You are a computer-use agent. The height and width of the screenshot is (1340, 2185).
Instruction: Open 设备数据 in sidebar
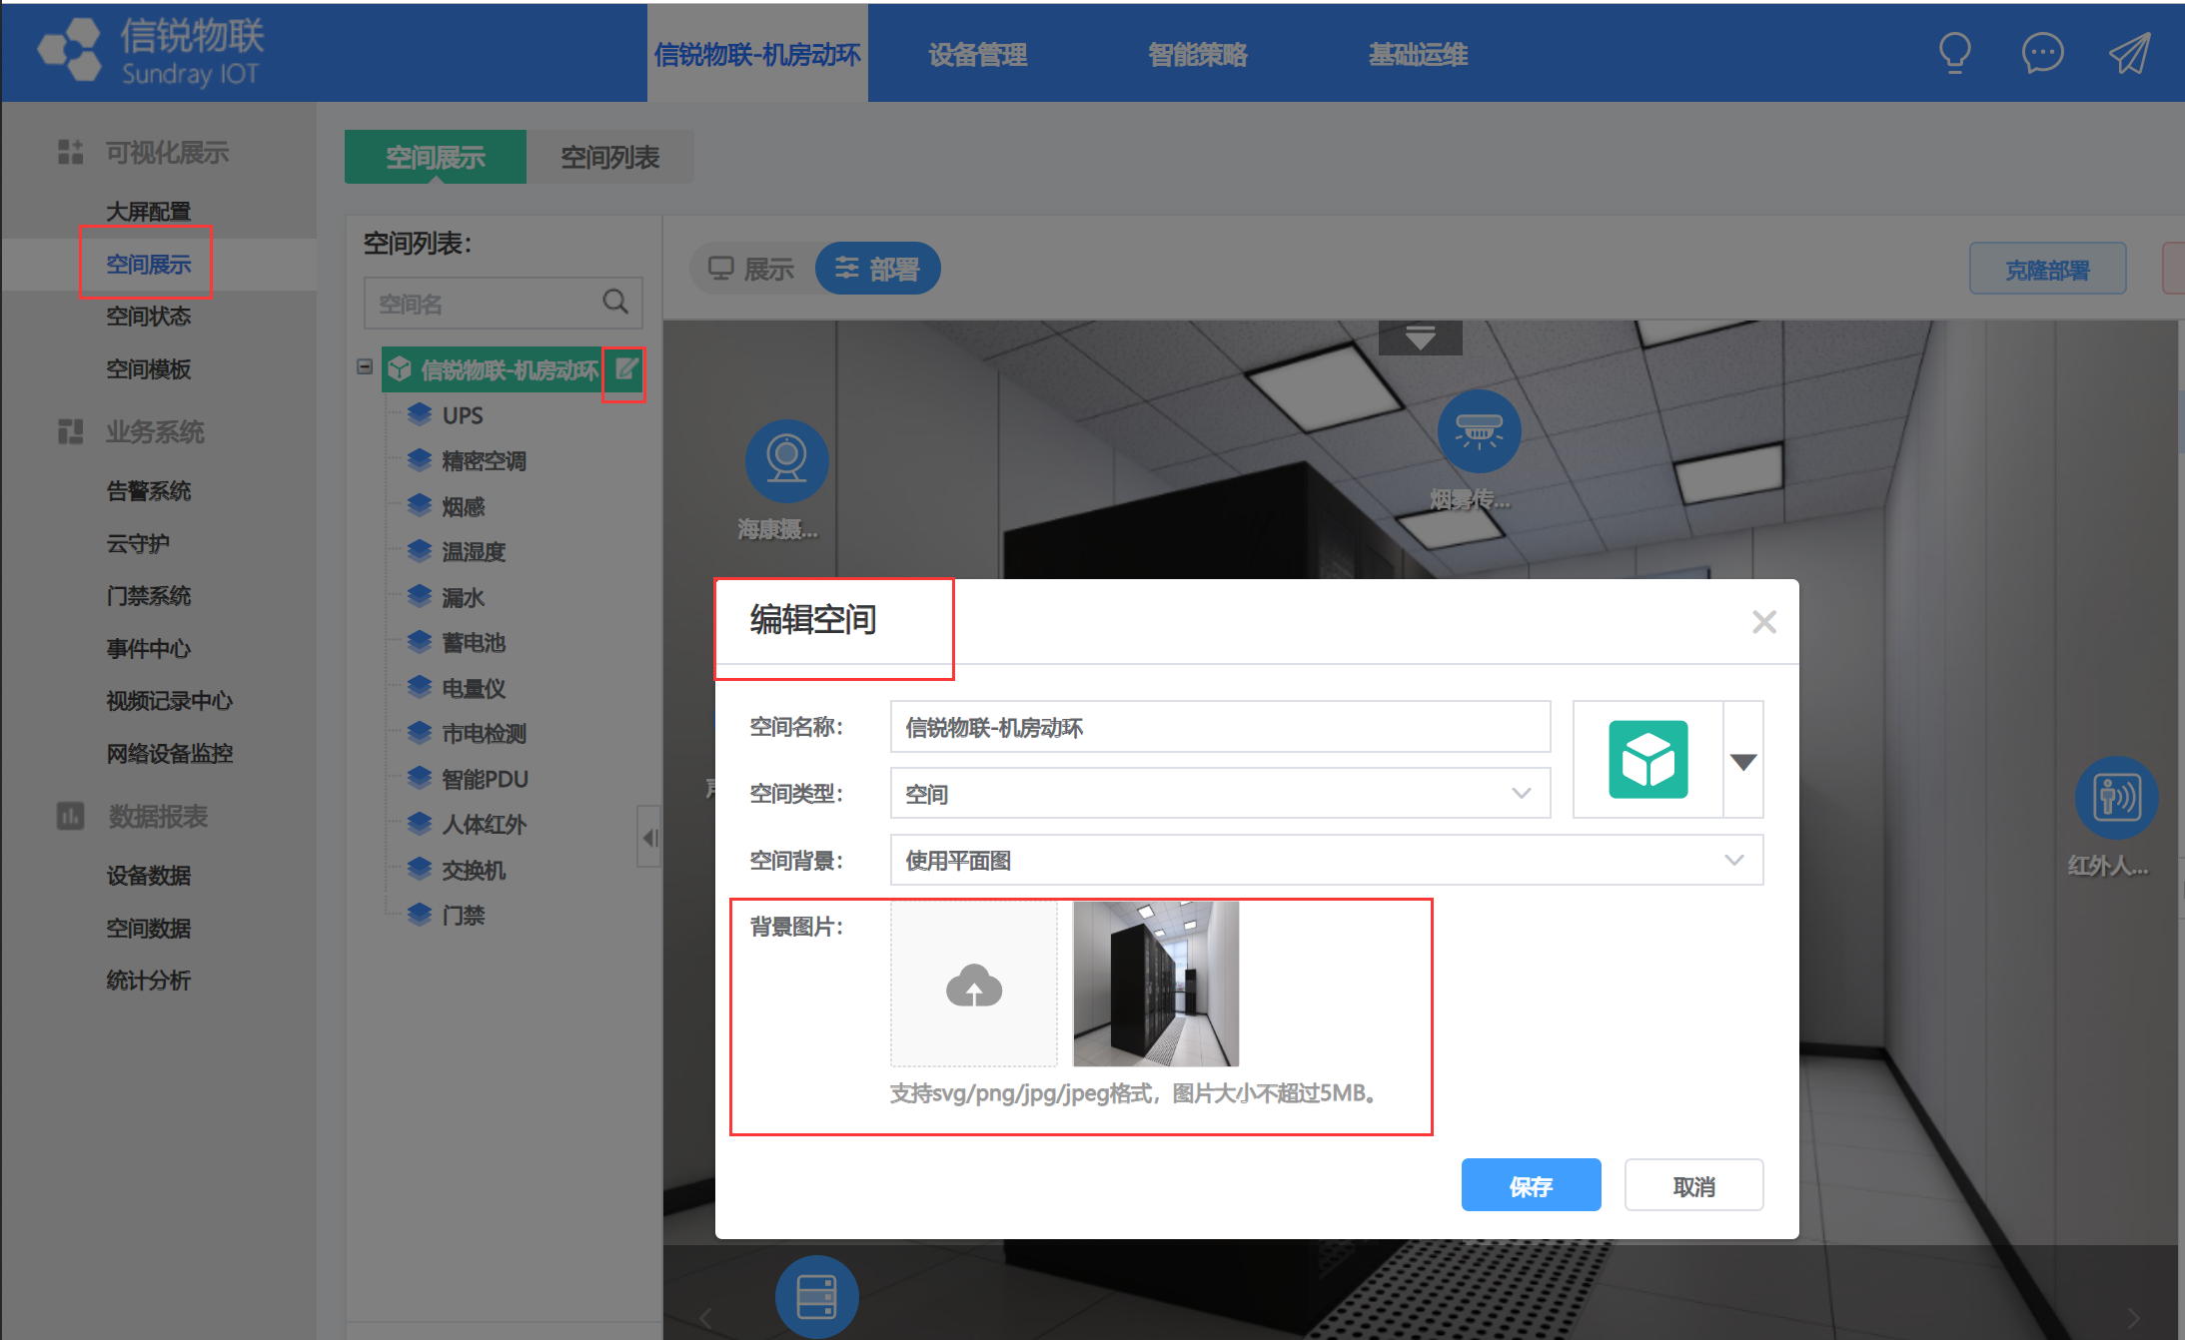pos(149,875)
